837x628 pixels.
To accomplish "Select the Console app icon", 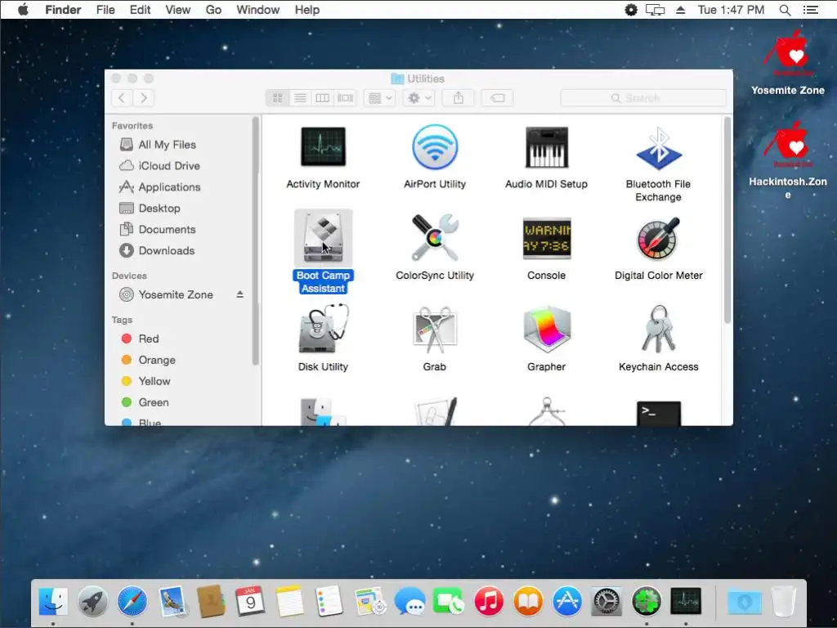I will [x=546, y=238].
